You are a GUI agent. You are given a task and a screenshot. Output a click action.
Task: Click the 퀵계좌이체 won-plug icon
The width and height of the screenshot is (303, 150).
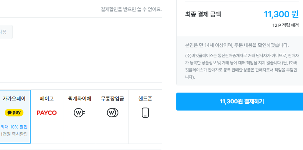(x=80, y=113)
